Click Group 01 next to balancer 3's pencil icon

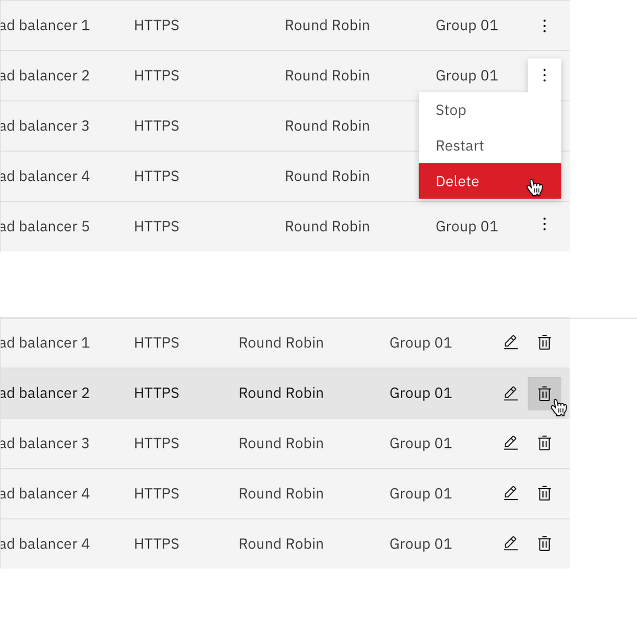click(420, 443)
